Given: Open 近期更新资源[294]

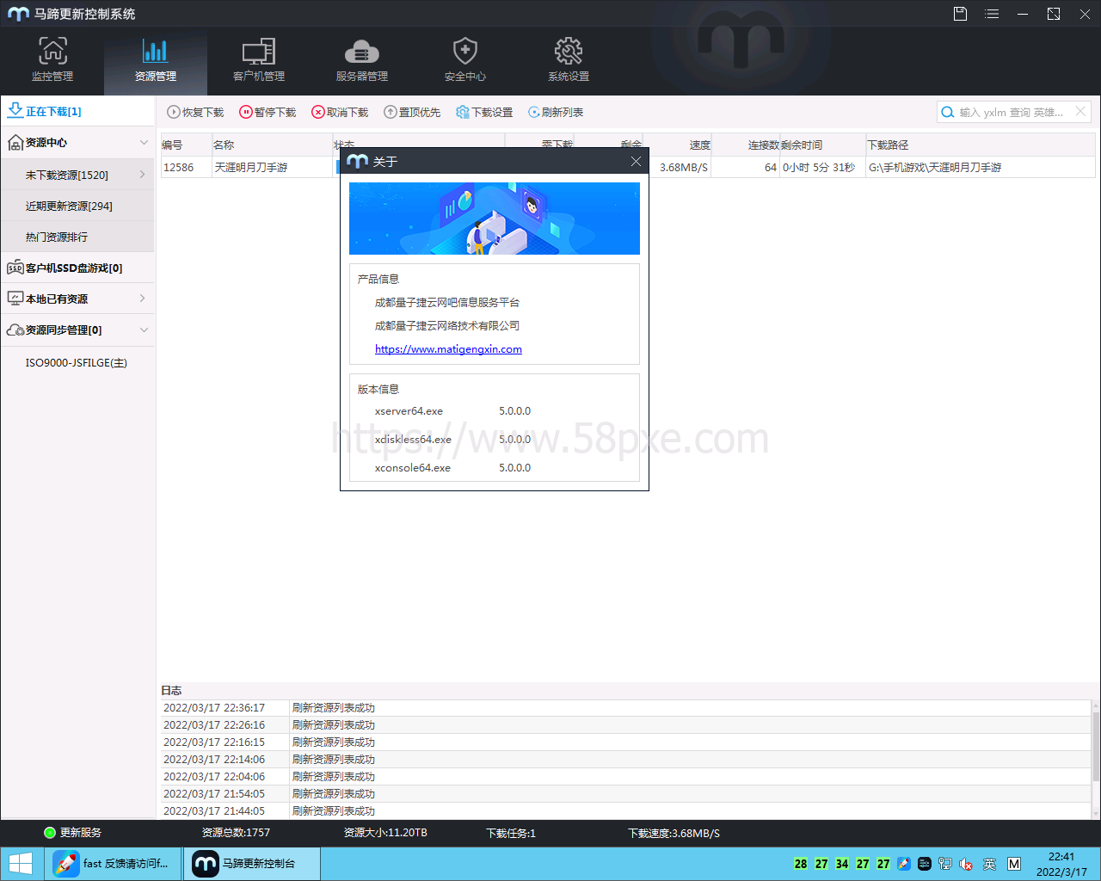Looking at the screenshot, I should [x=77, y=206].
